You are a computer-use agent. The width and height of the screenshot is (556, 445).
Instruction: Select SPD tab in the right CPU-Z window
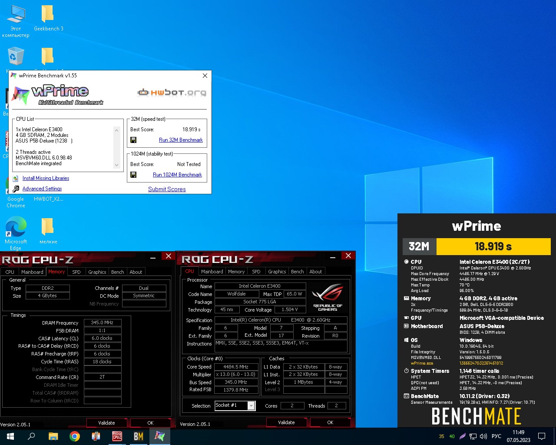click(x=256, y=272)
